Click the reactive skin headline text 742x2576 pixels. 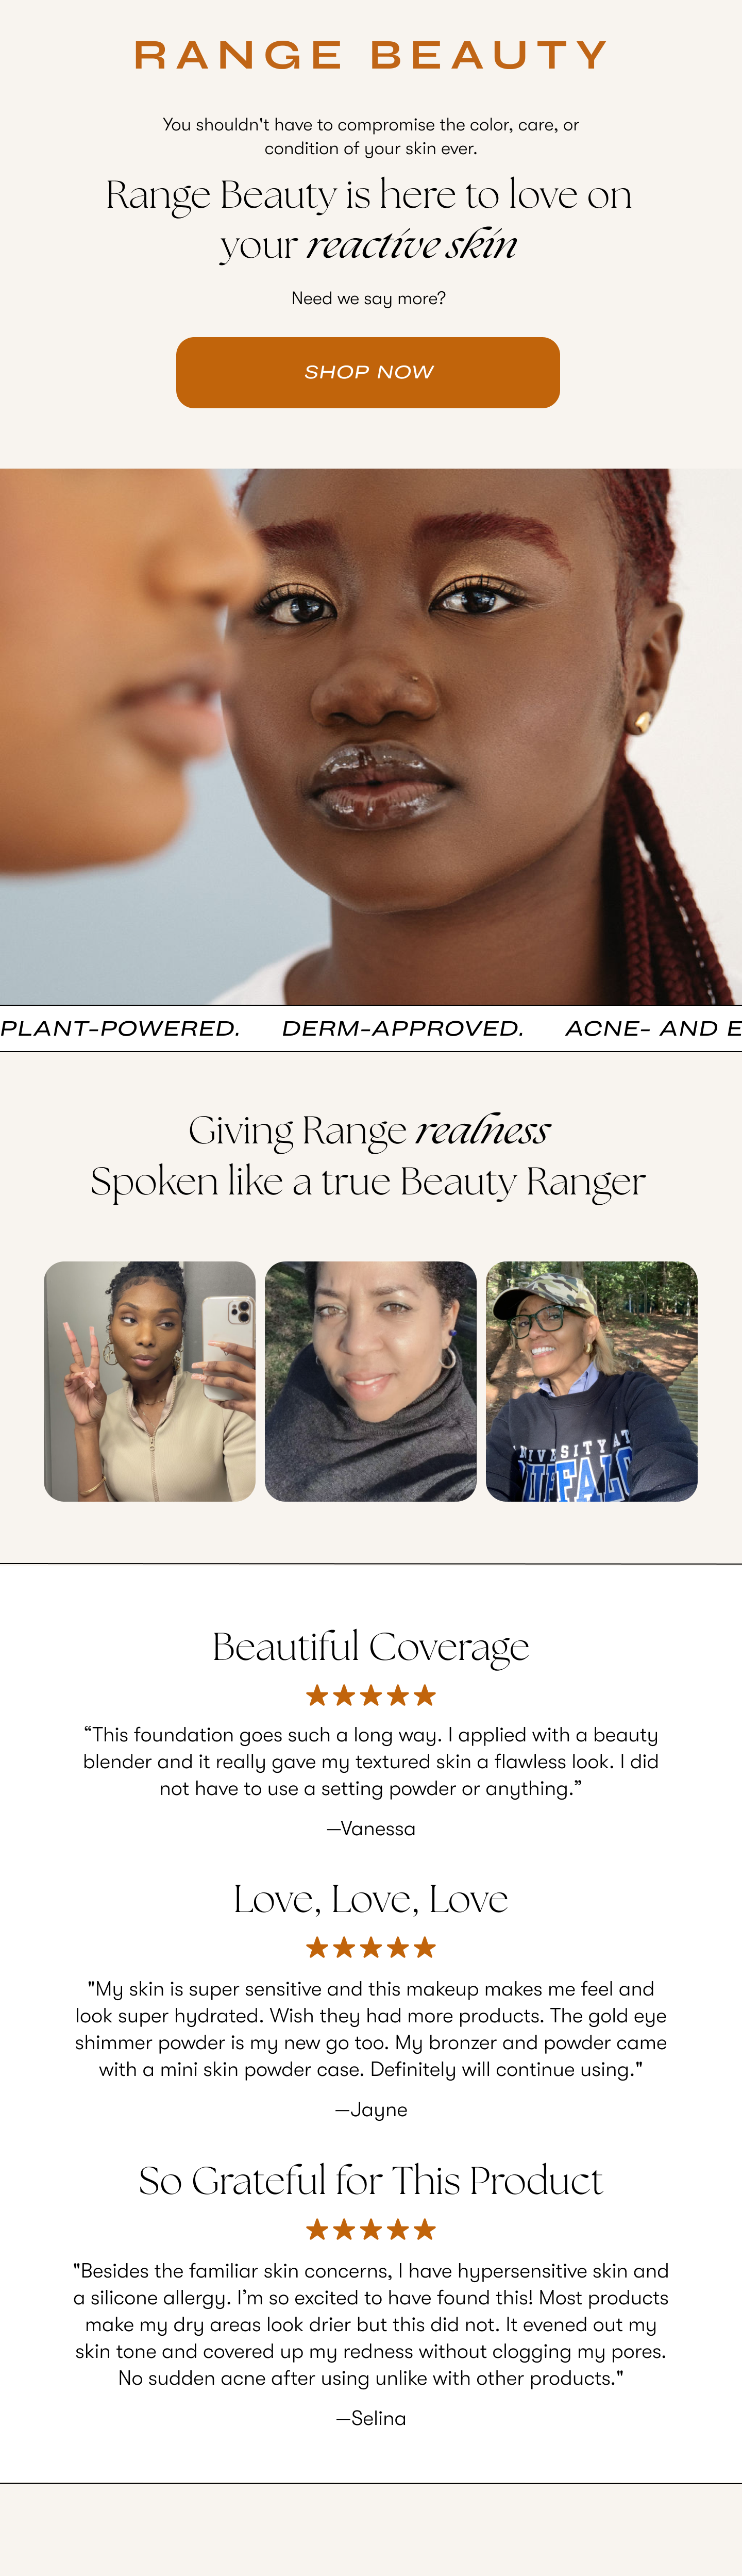(412, 244)
